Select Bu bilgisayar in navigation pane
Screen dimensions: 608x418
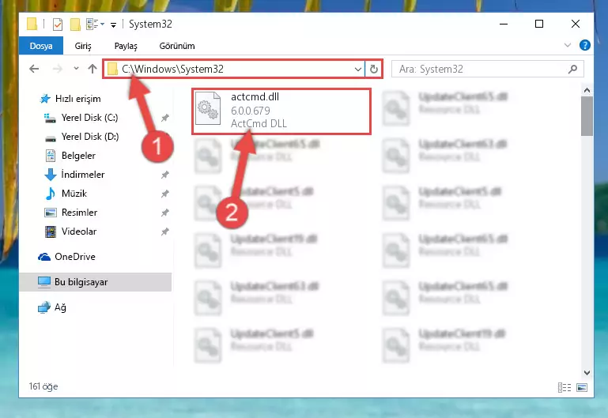click(95, 282)
